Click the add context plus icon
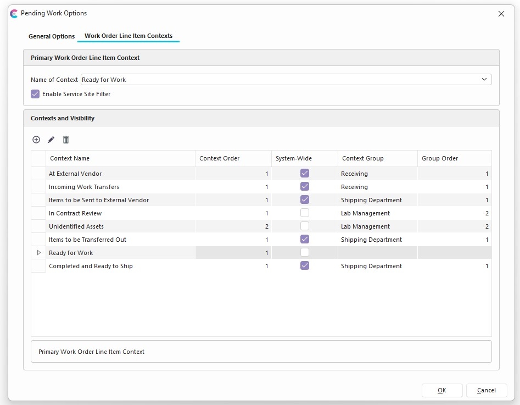The width and height of the screenshot is (520, 405). coord(36,140)
